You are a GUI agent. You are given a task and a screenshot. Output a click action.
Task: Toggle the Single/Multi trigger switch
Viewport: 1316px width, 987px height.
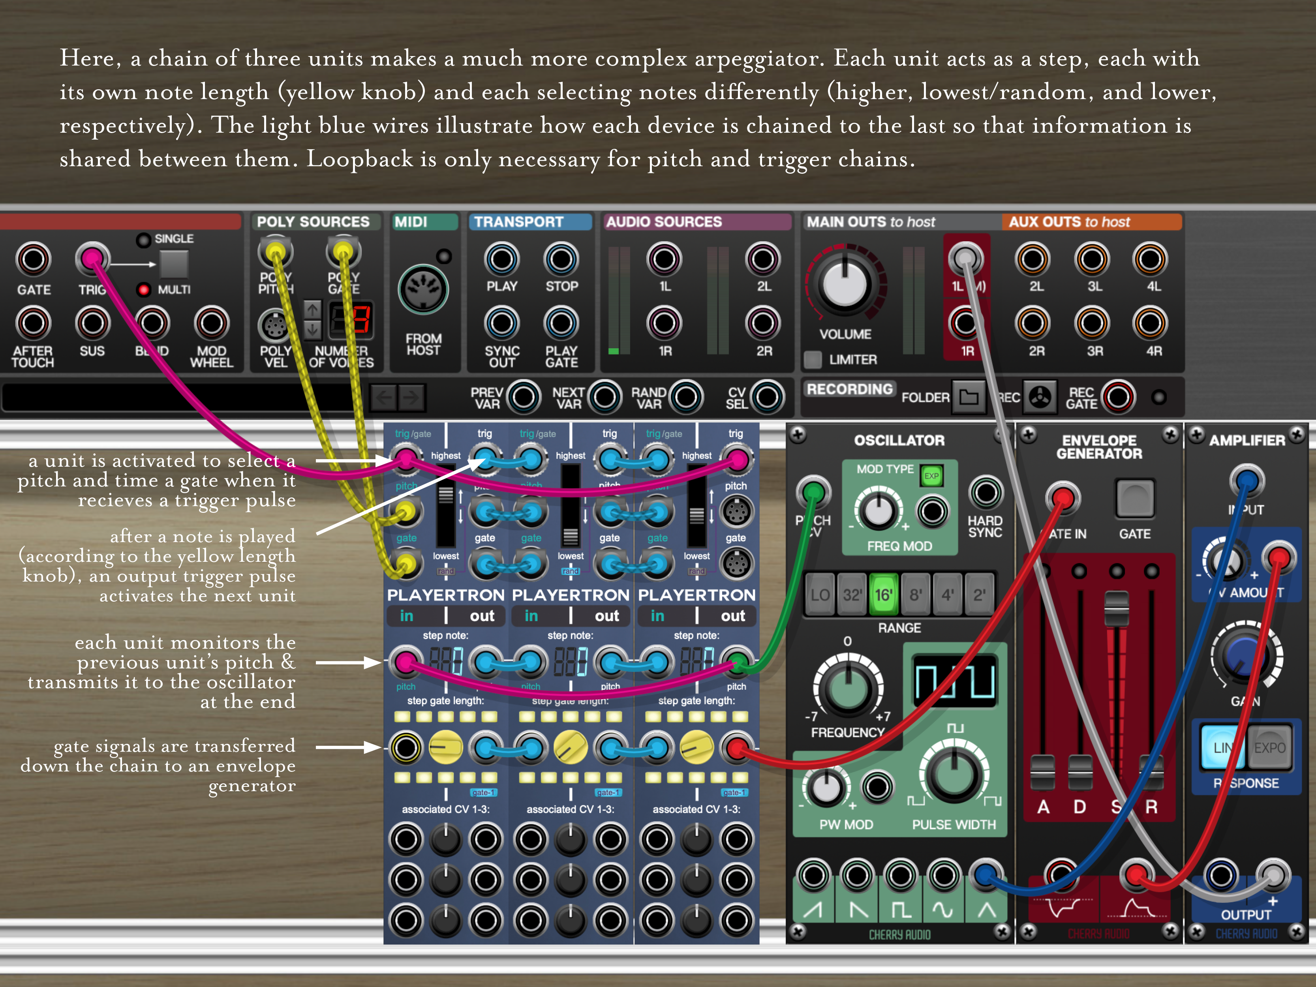coord(174,264)
